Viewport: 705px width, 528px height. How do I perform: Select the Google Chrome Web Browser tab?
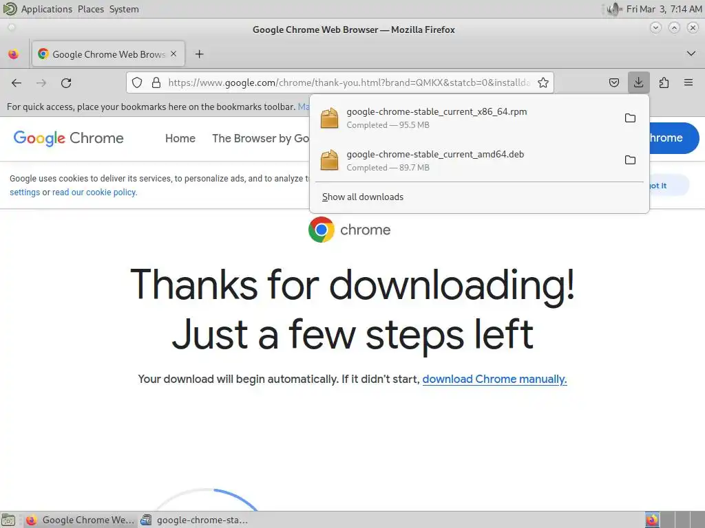pos(108,54)
